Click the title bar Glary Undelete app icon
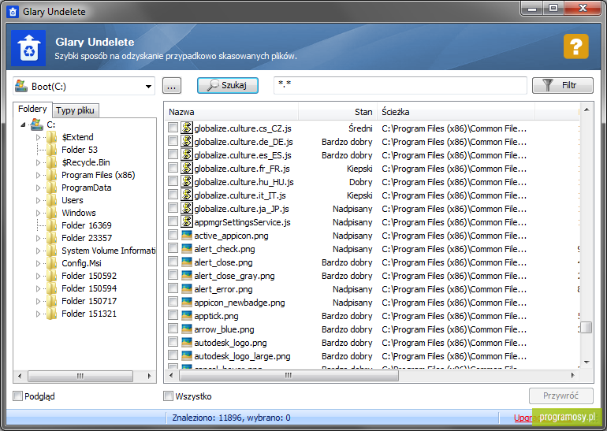This screenshot has height=431, width=607. 13,12
